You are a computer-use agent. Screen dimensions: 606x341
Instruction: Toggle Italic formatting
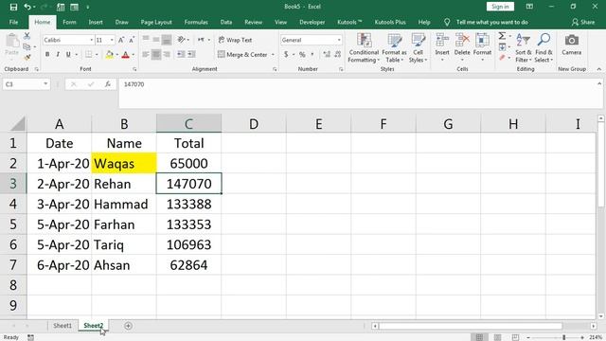point(58,55)
